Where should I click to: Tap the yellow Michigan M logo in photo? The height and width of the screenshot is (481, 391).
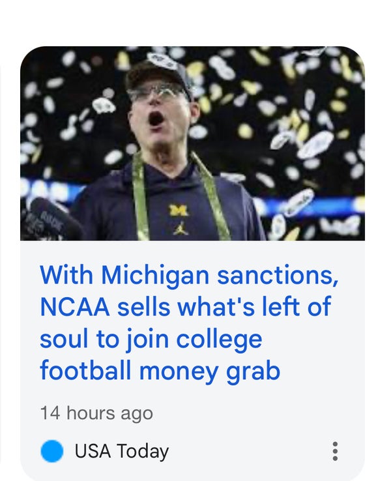tap(179, 211)
